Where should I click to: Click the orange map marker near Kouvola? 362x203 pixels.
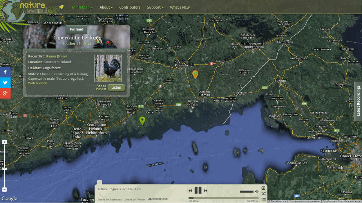click(195, 74)
